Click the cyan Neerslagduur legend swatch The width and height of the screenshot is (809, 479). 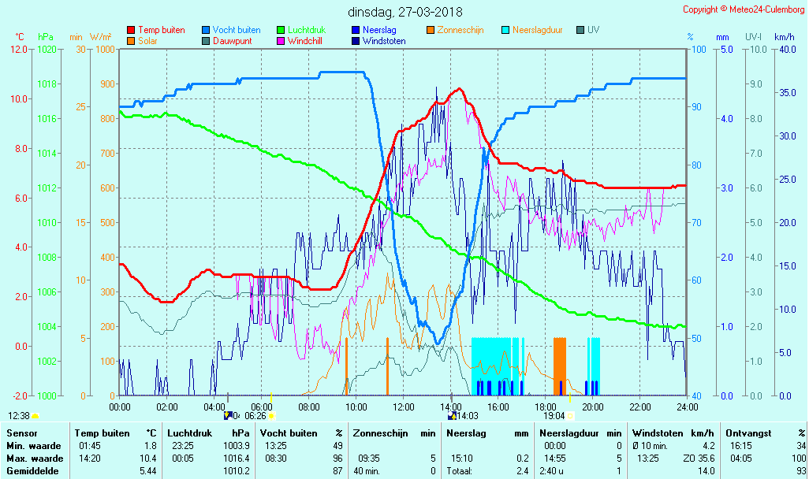505,30
